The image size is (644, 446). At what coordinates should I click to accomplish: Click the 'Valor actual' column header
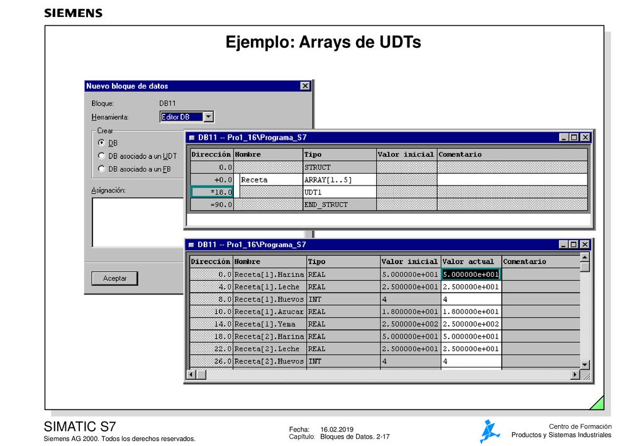tap(471, 262)
